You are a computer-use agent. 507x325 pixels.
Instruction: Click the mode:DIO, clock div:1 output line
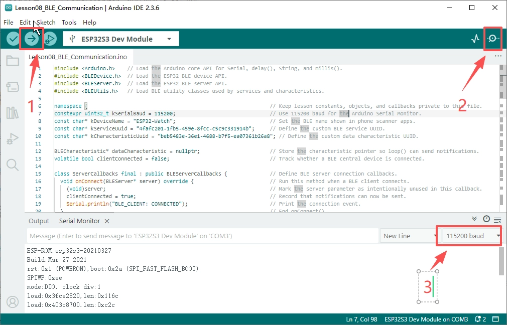pos(64,287)
